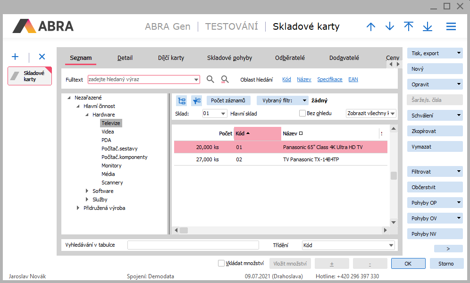Click the up arrow to go to previous record
This screenshot has height=283, width=470.
pos(371,27)
